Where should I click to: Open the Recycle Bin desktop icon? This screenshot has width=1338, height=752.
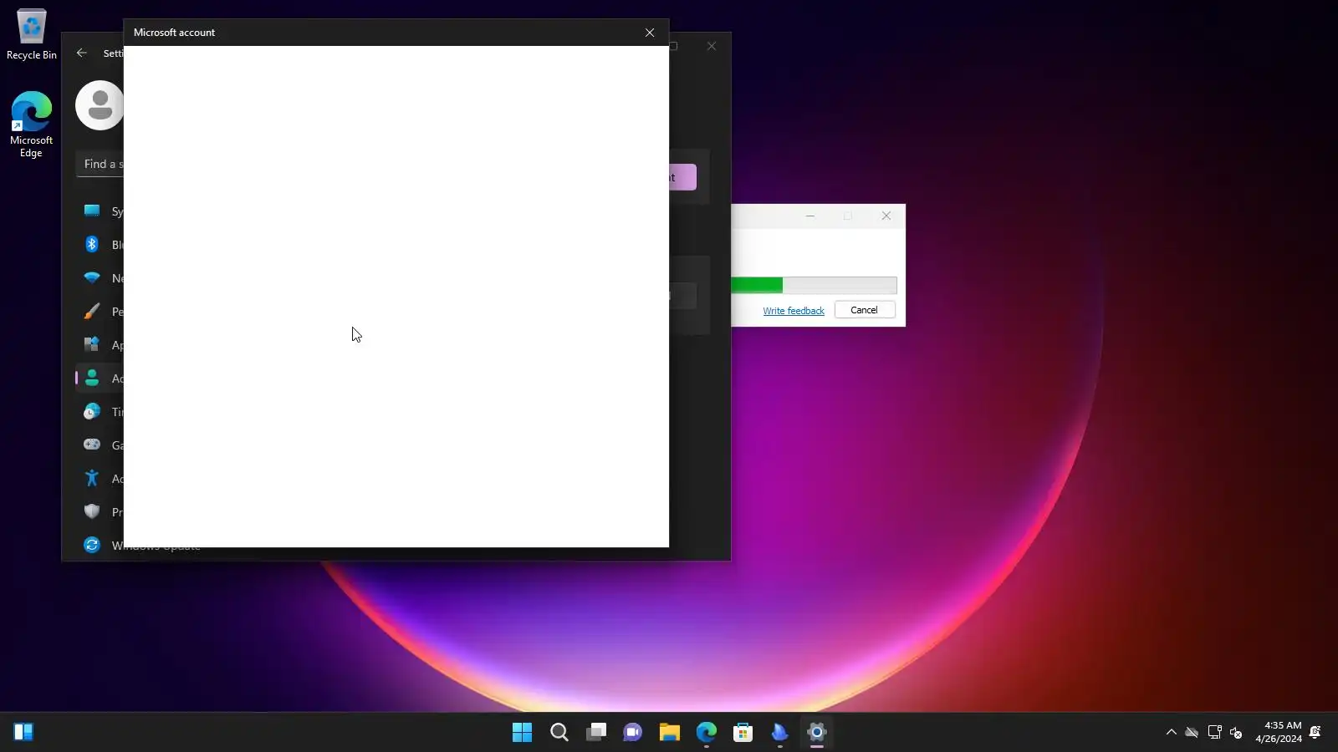[31, 34]
